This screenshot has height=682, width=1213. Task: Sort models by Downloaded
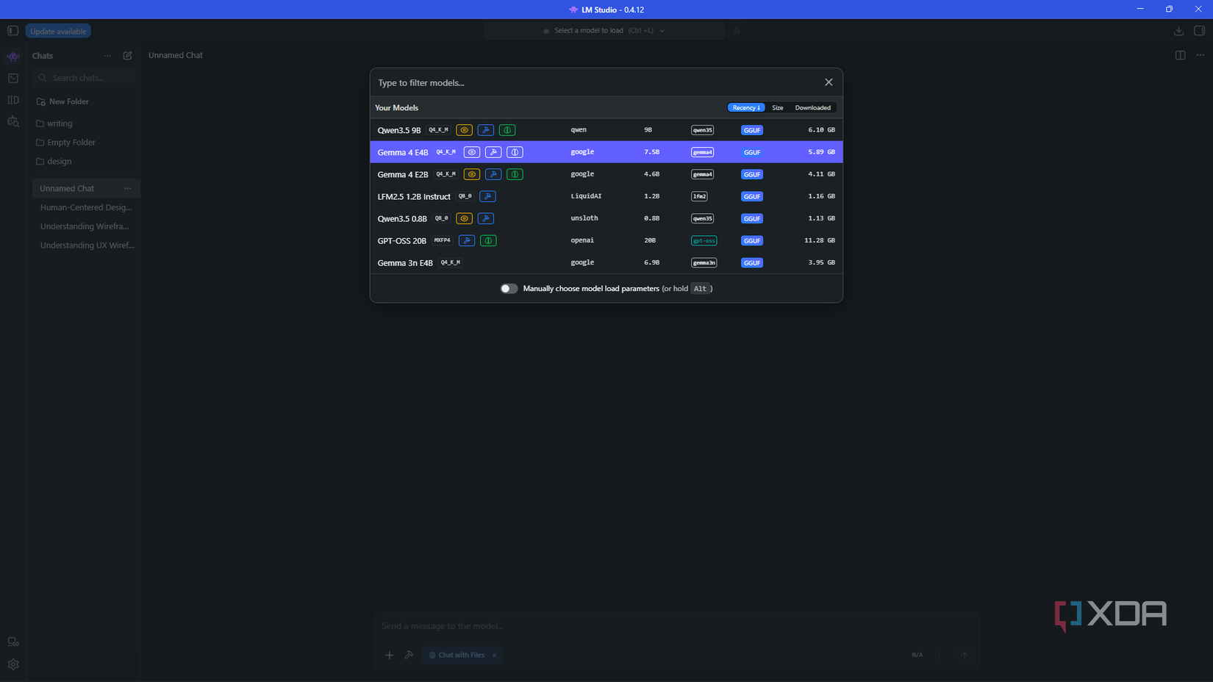pos(812,108)
